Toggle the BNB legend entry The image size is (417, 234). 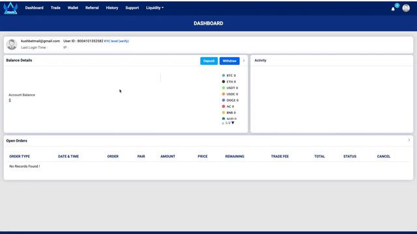[x=229, y=112]
